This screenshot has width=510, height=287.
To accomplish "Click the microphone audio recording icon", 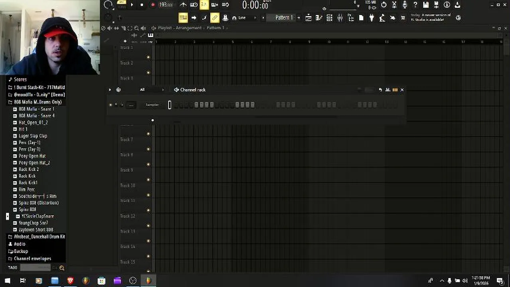I will coord(405,5).
